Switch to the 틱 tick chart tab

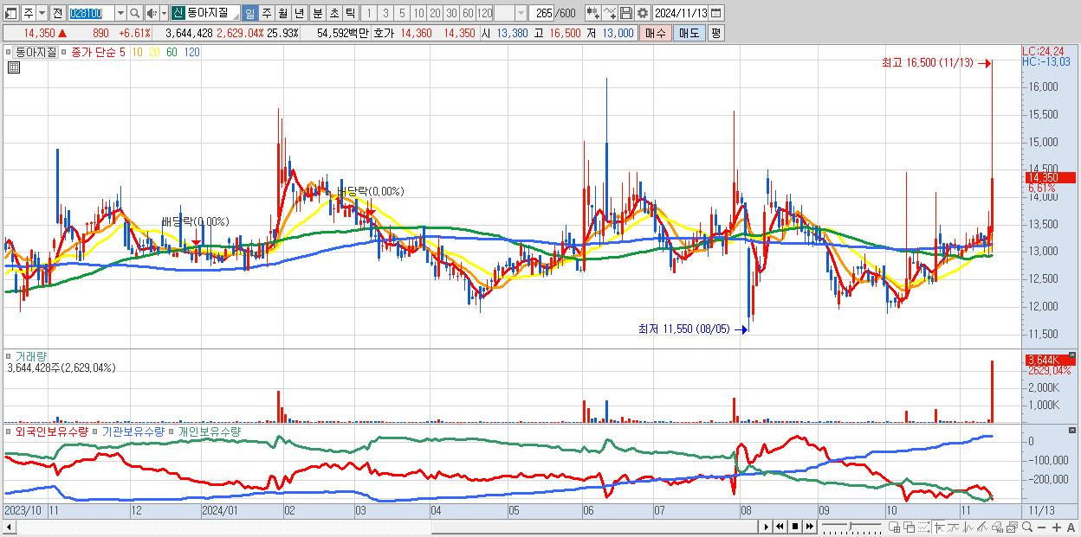[350, 13]
